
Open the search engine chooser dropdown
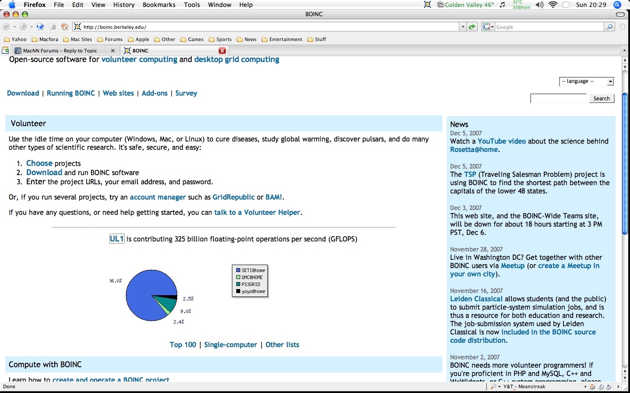[488, 27]
